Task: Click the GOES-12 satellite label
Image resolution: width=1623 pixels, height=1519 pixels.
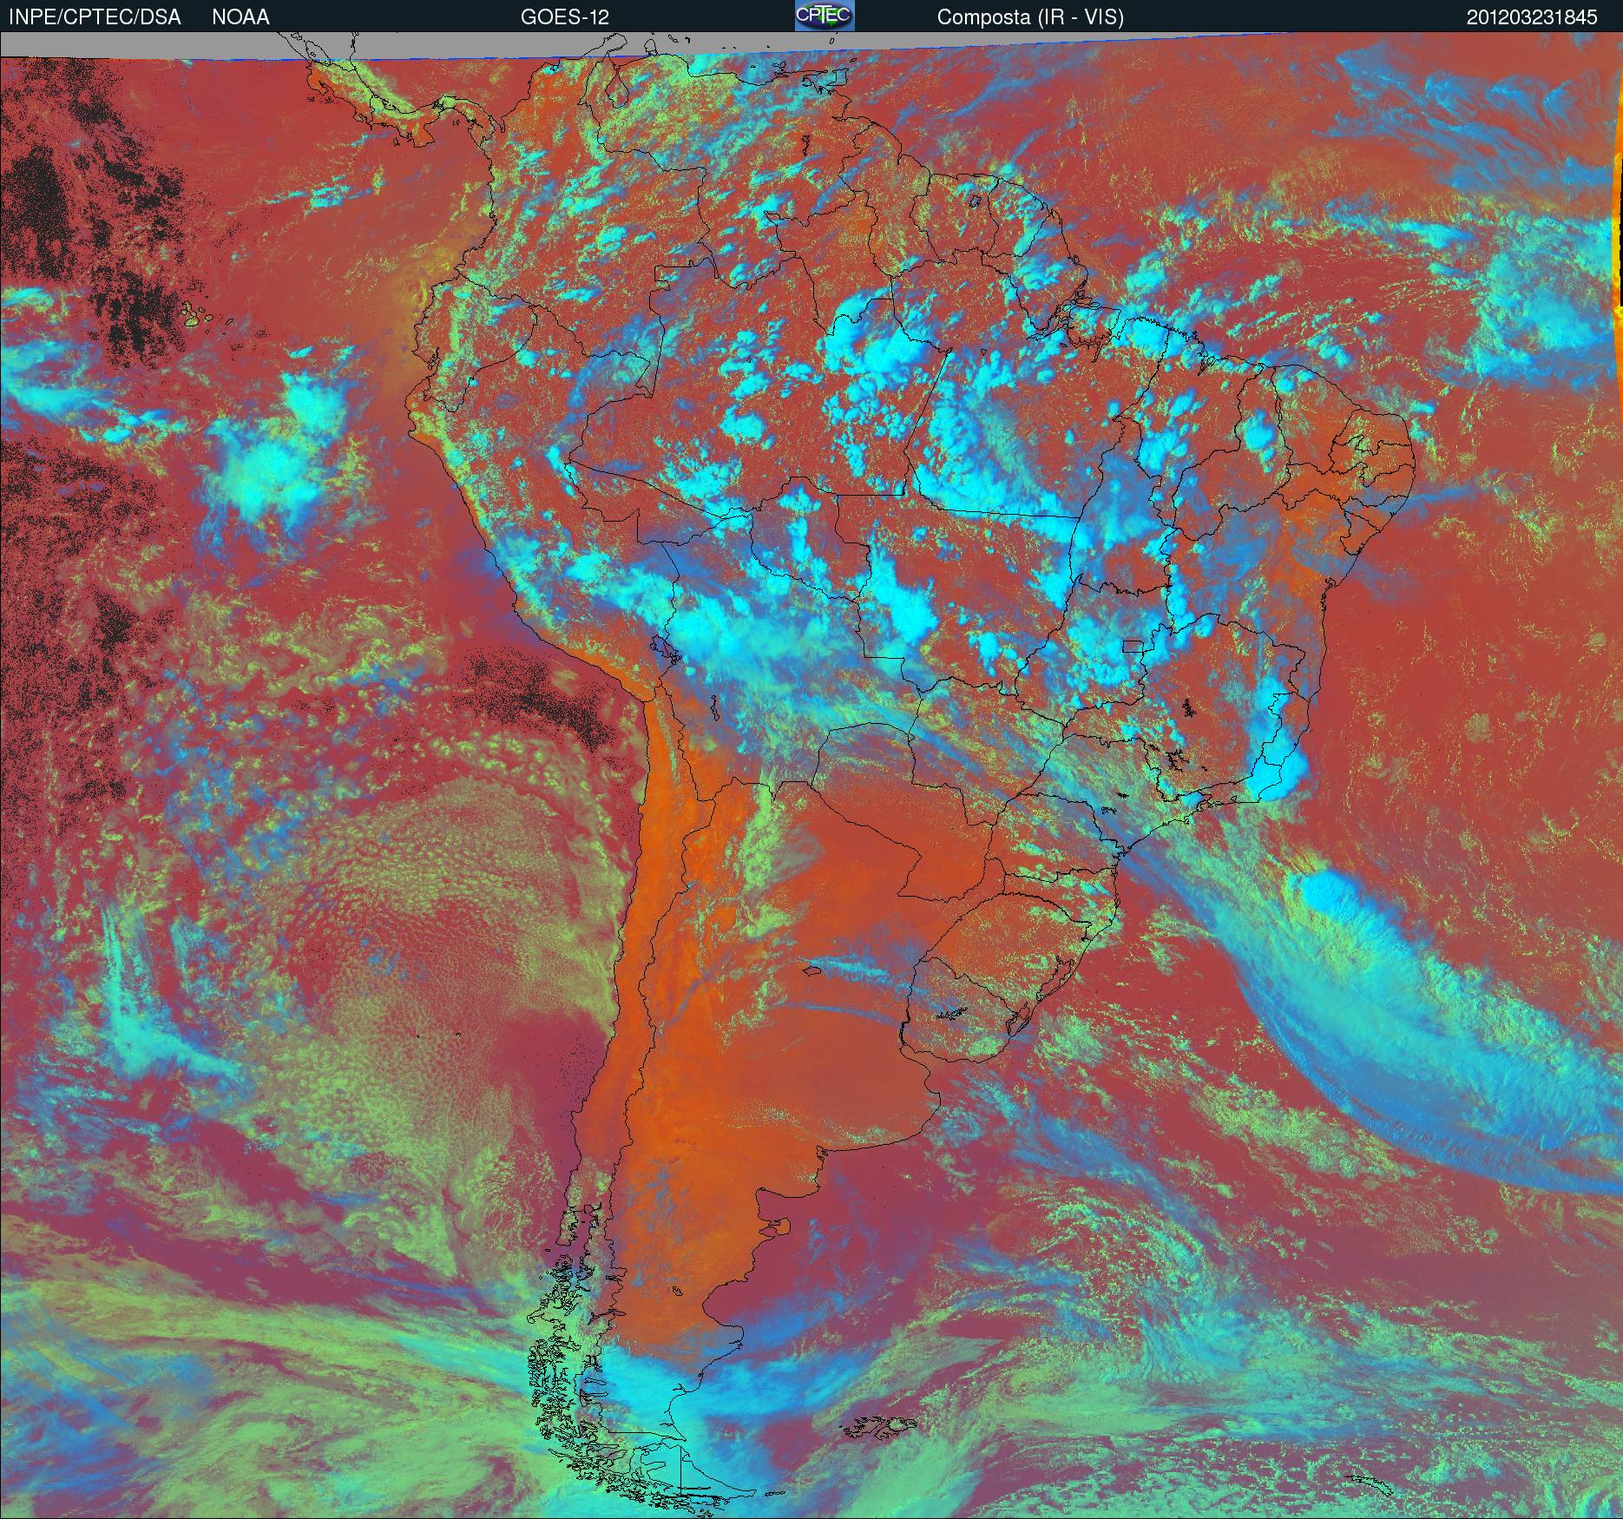Action: [564, 17]
